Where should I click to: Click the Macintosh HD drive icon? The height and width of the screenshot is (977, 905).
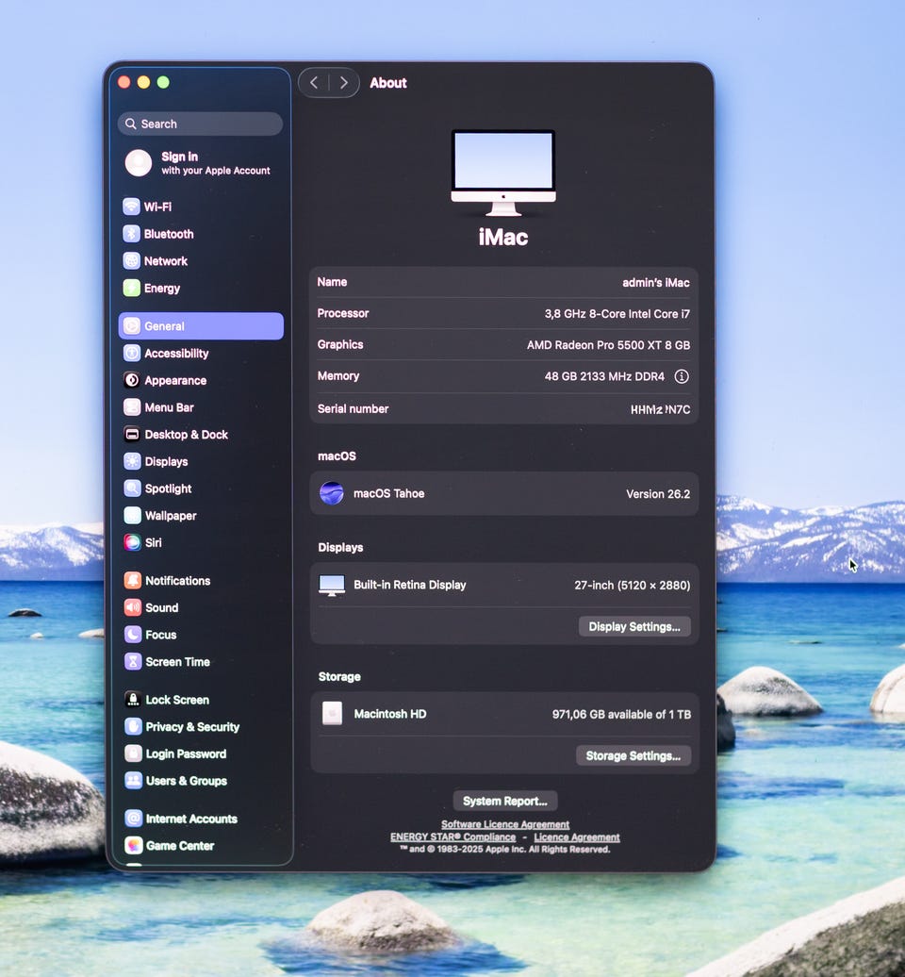332,714
